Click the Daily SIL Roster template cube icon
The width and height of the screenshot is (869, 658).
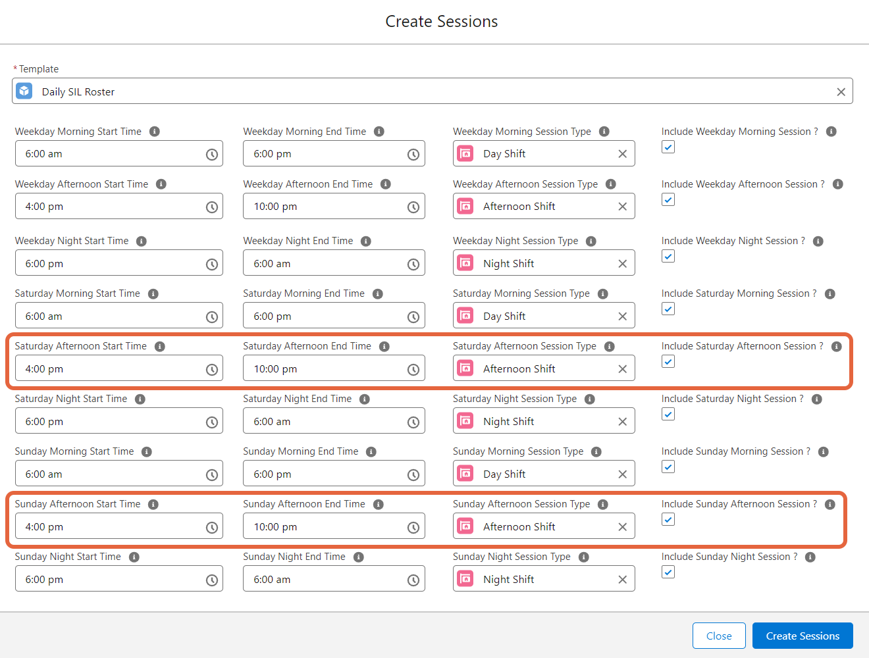[x=24, y=91]
